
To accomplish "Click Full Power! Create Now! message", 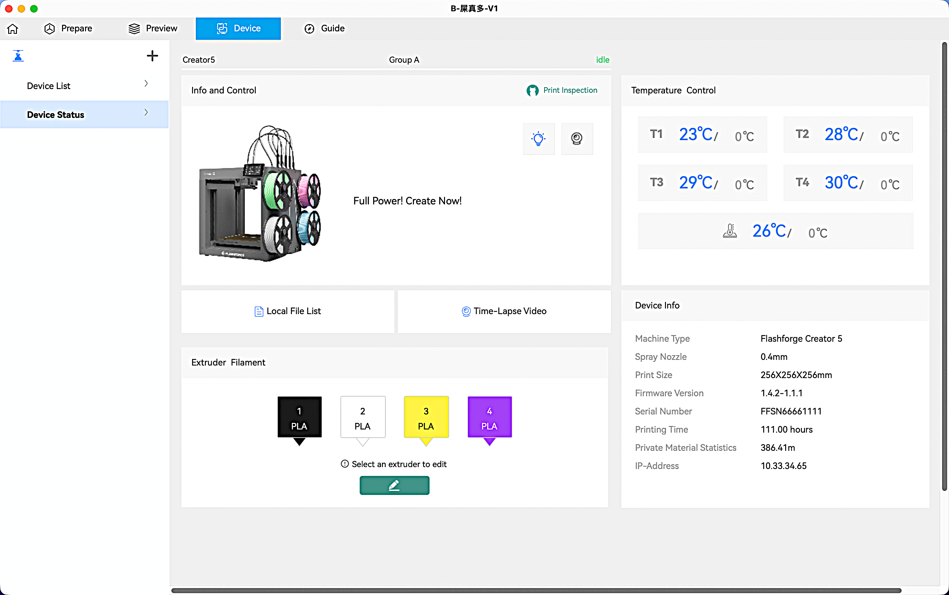I will click(x=407, y=201).
